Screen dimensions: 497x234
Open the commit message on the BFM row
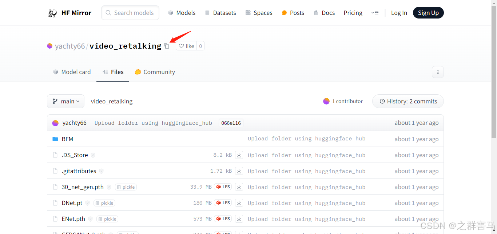pyautogui.click(x=307, y=139)
